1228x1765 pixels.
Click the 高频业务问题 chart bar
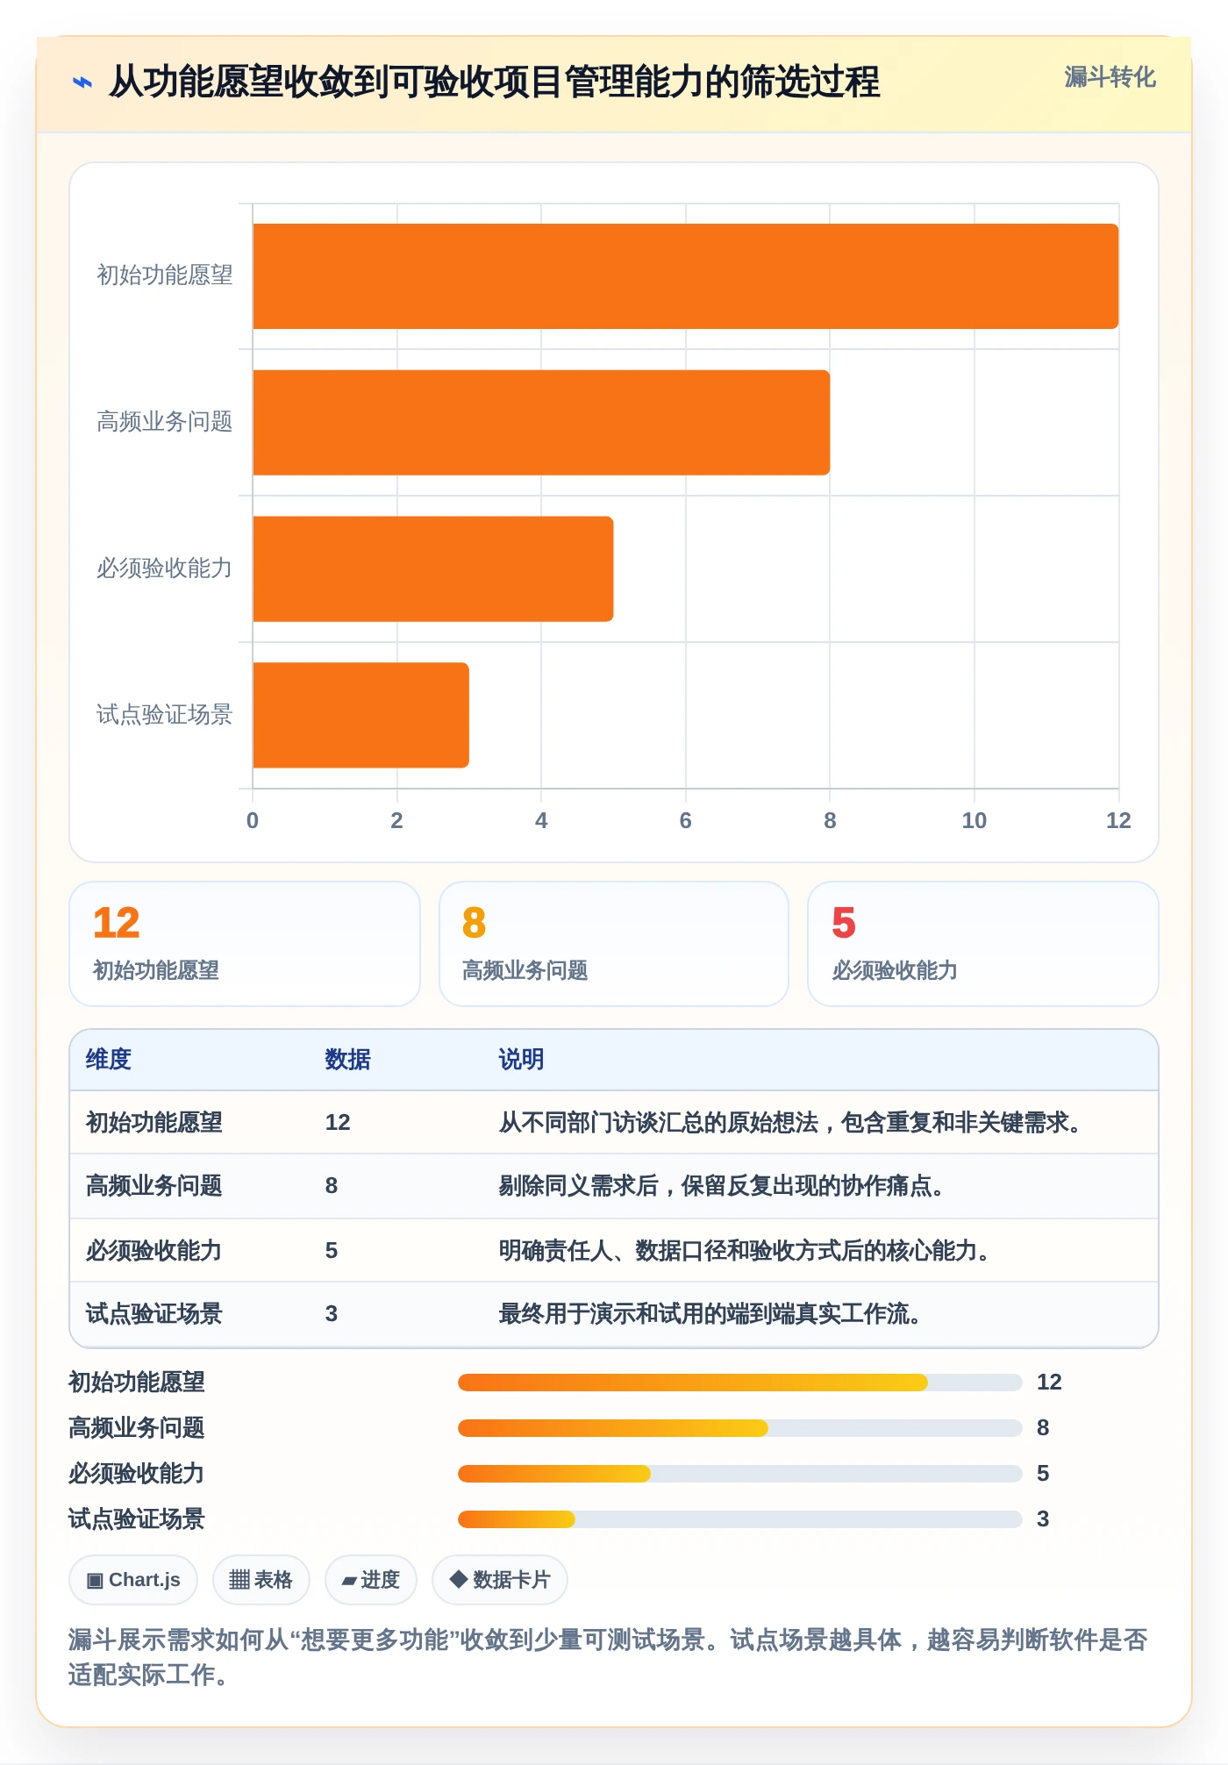(x=541, y=423)
